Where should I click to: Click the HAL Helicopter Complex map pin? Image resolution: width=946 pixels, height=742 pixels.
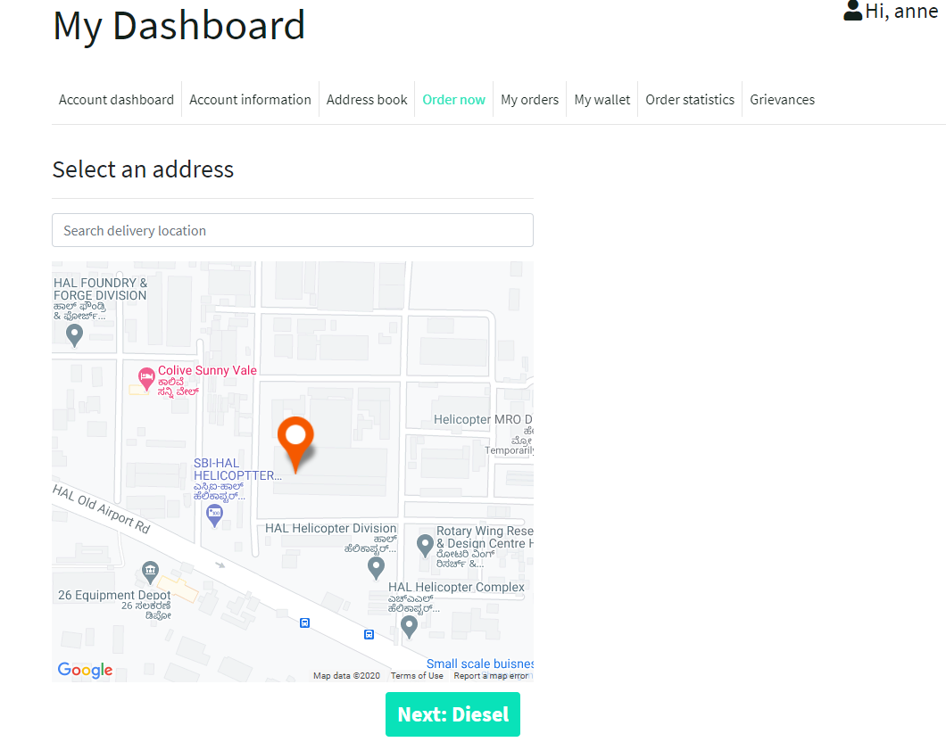[409, 627]
